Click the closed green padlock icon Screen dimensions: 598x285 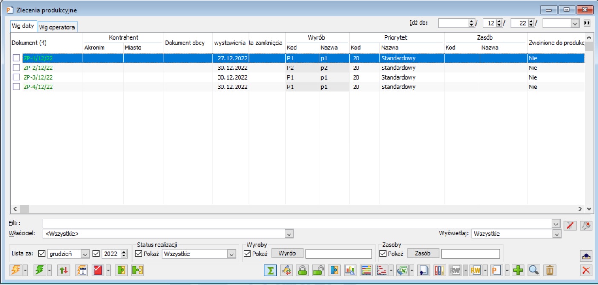[x=302, y=270]
